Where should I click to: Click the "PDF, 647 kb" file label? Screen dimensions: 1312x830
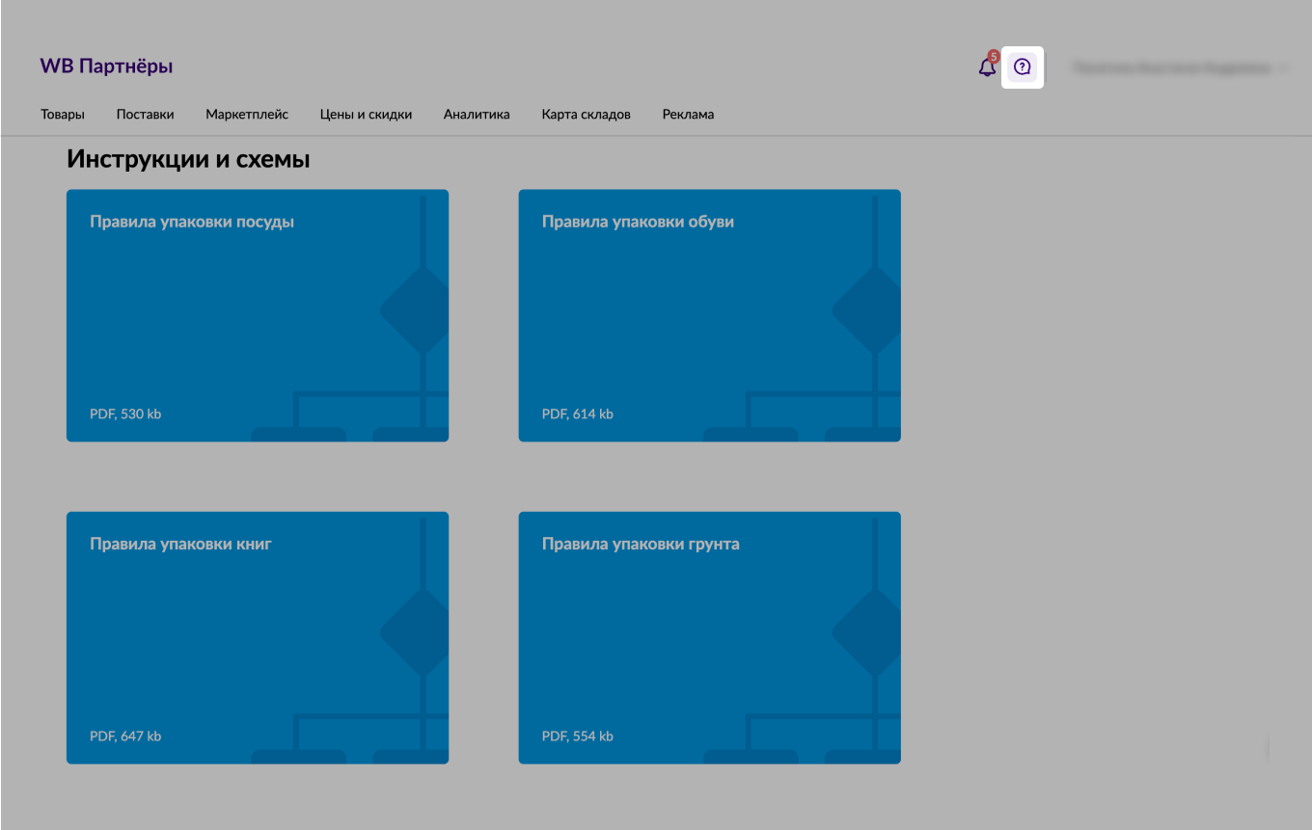(125, 736)
